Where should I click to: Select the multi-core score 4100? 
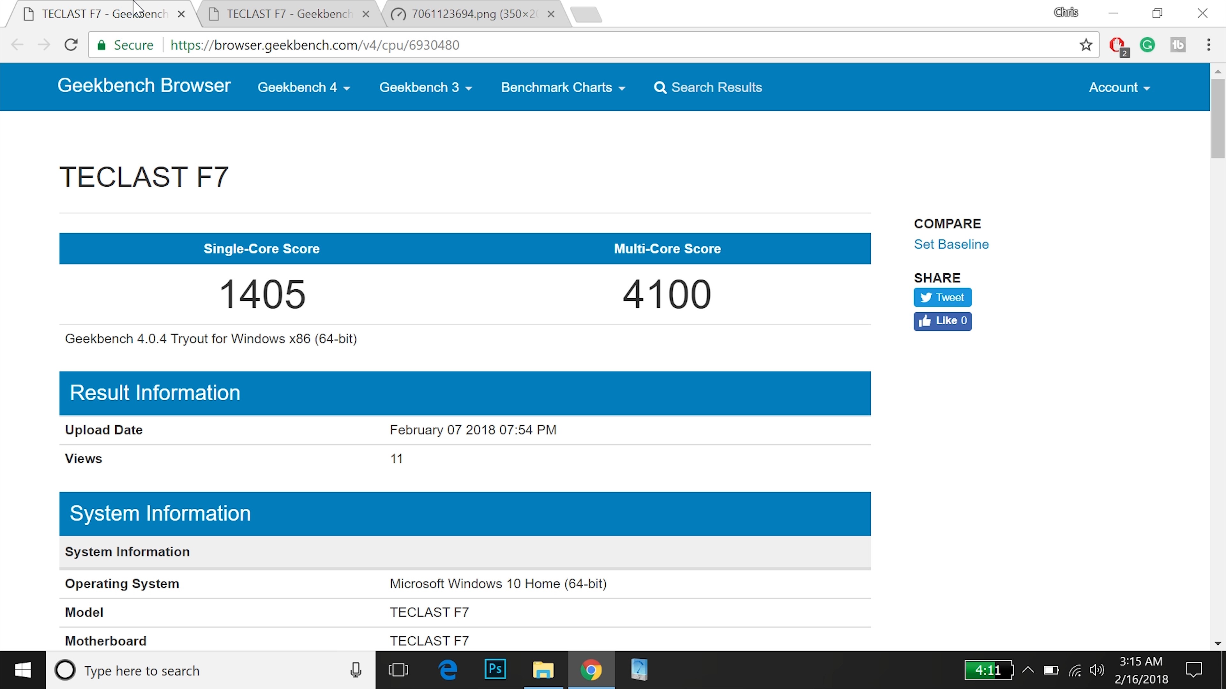click(667, 294)
